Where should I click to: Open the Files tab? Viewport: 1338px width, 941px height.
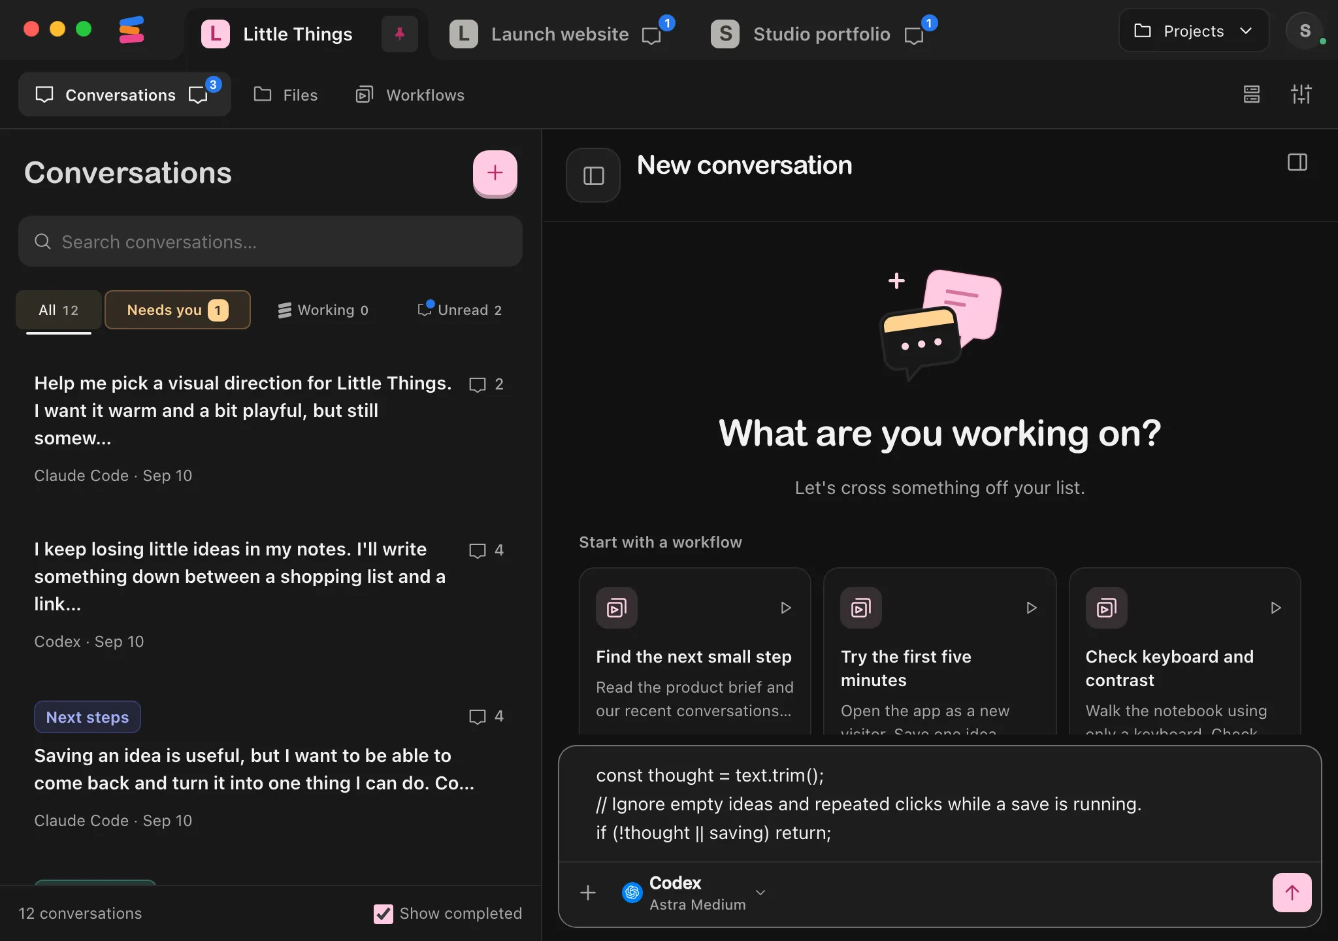[286, 95]
